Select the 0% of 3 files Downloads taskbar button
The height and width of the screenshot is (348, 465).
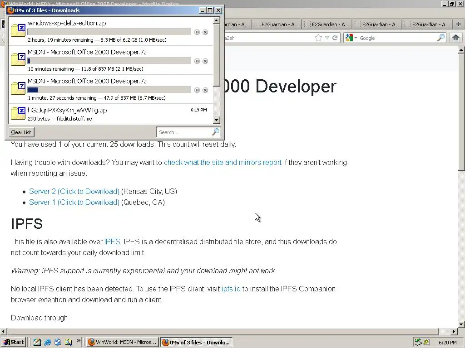click(x=196, y=343)
